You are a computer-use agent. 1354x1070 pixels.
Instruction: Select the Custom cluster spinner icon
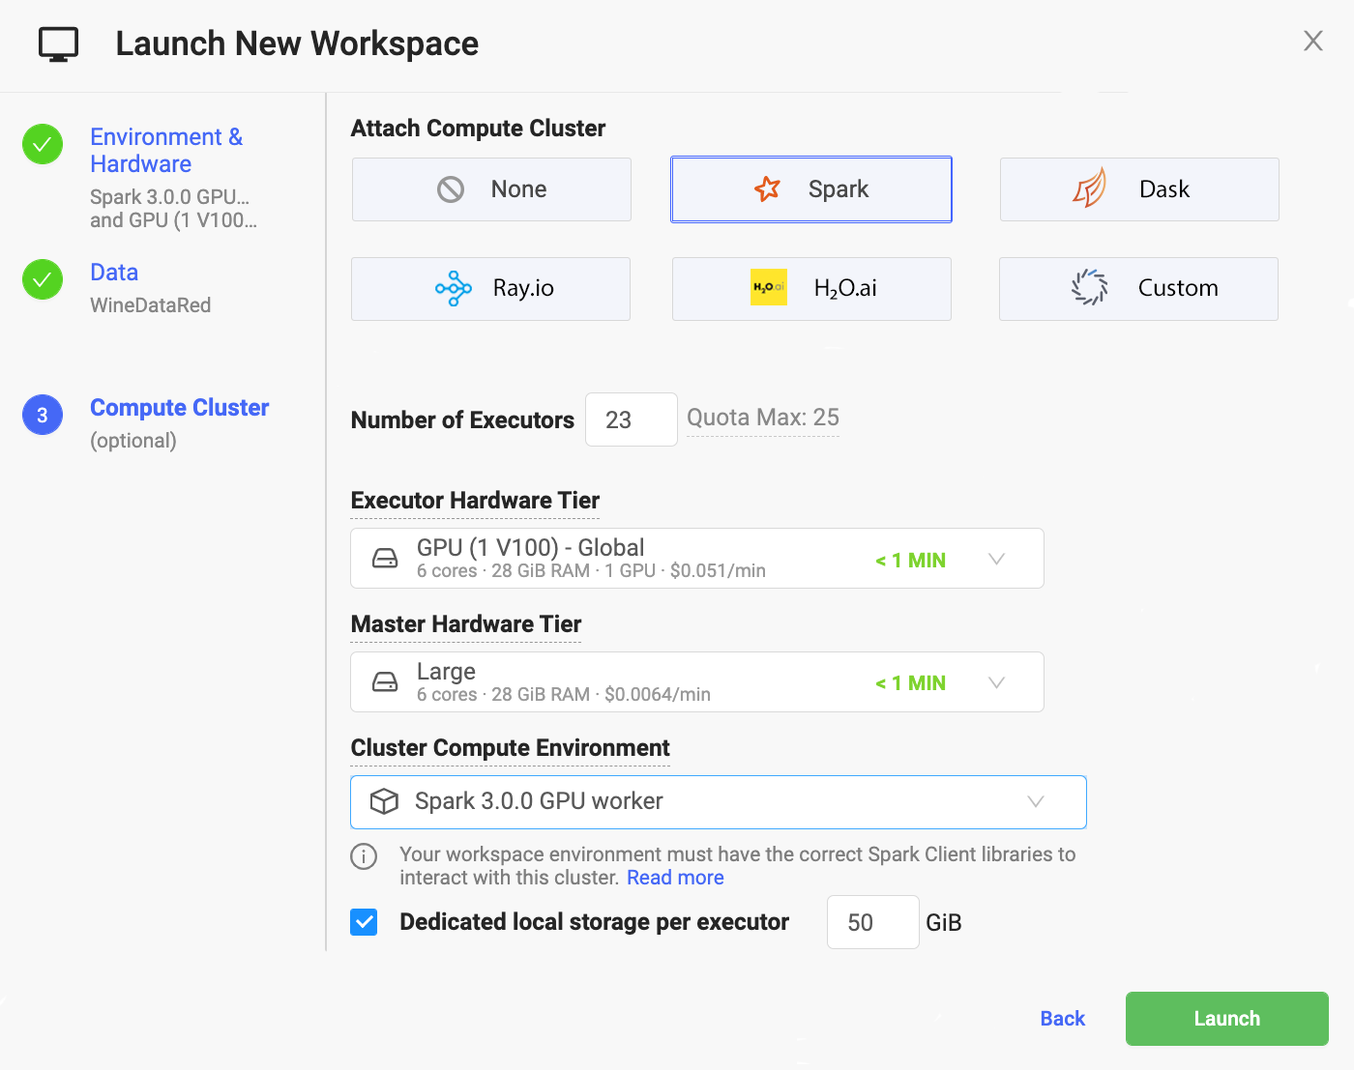click(1089, 287)
